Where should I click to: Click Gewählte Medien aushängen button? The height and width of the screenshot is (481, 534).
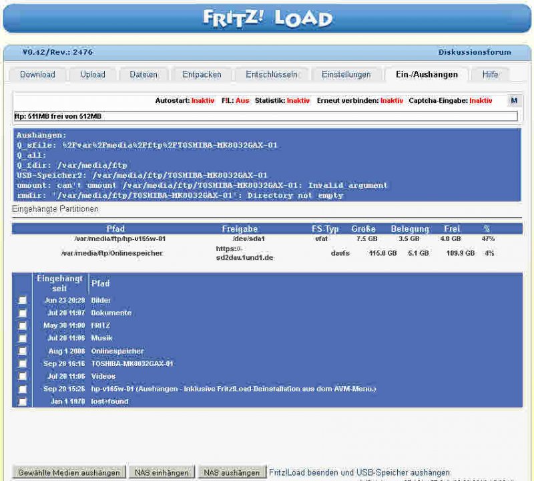click(69, 472)
